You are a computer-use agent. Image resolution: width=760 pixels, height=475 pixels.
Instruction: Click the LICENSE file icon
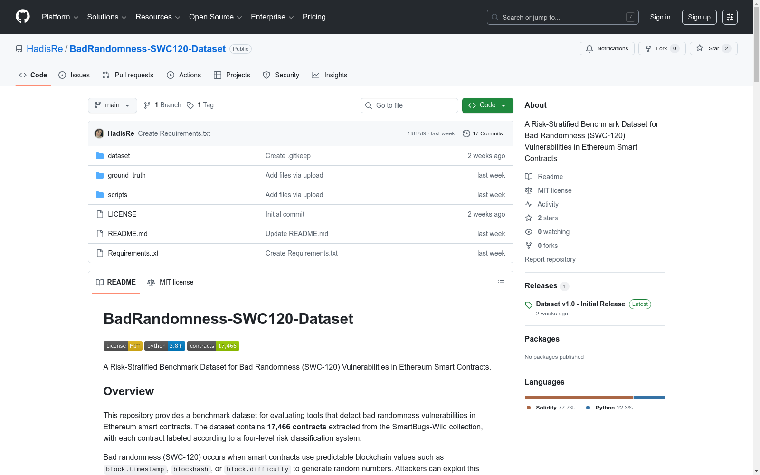100,214
